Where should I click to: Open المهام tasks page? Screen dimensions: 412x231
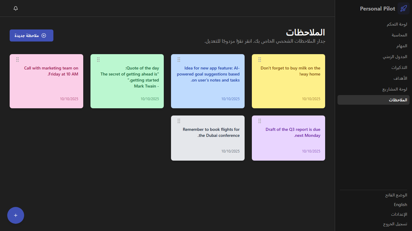click(402, 46)
